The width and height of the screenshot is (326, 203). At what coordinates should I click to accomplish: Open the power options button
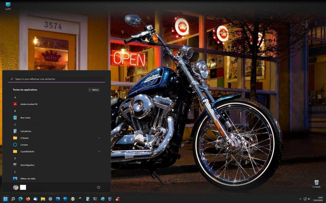[98, 187]
